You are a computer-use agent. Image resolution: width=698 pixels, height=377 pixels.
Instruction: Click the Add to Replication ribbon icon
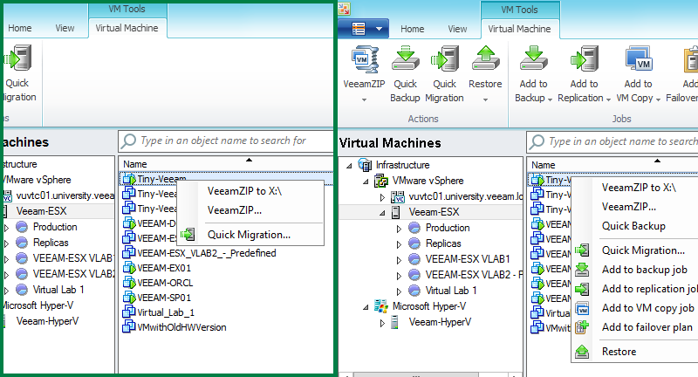tap(585, 58)
